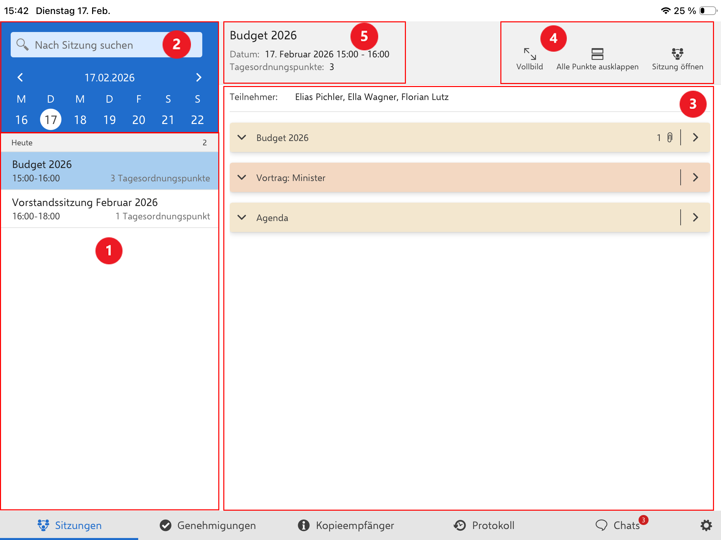Select the Budget 2026 session entry
This screenshot has width=721, height=540.
pos(109,171)
